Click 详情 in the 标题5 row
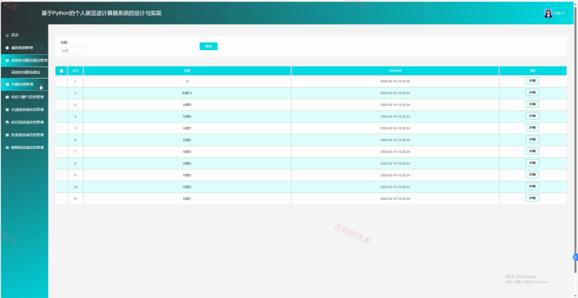578x298 pixels. point(532,151)
